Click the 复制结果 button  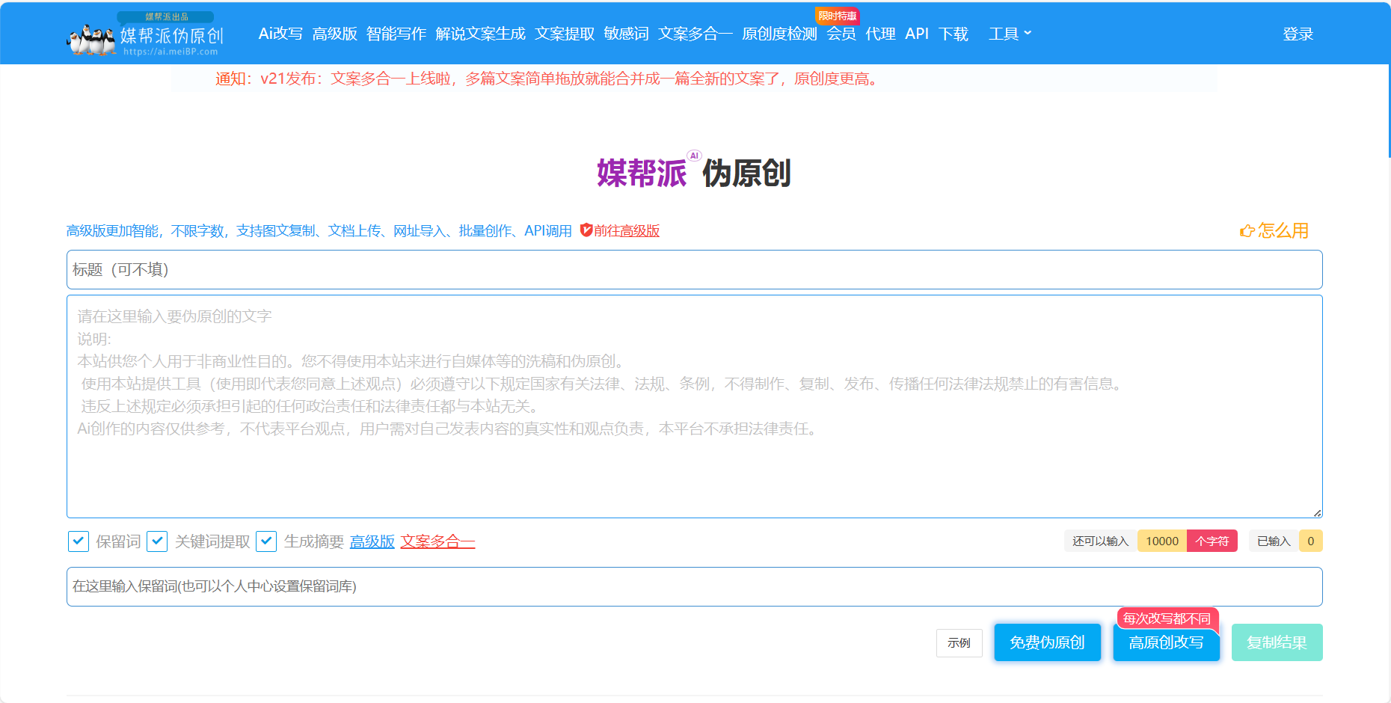pyautogui.click(x=1277, y=642)
